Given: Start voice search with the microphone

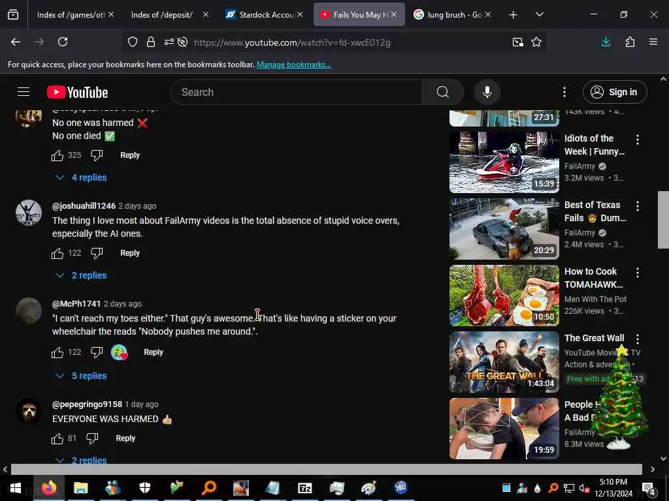Looking at the screenshot, I should point(487,92).
